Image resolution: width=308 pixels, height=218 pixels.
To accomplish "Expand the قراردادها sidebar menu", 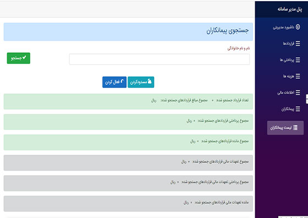I will pos(291,43).
